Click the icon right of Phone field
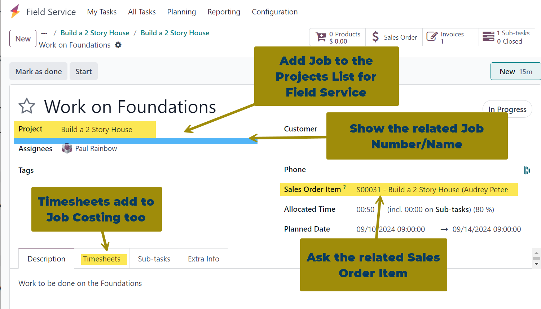541x309 pixels. click(x=527, y=170)
